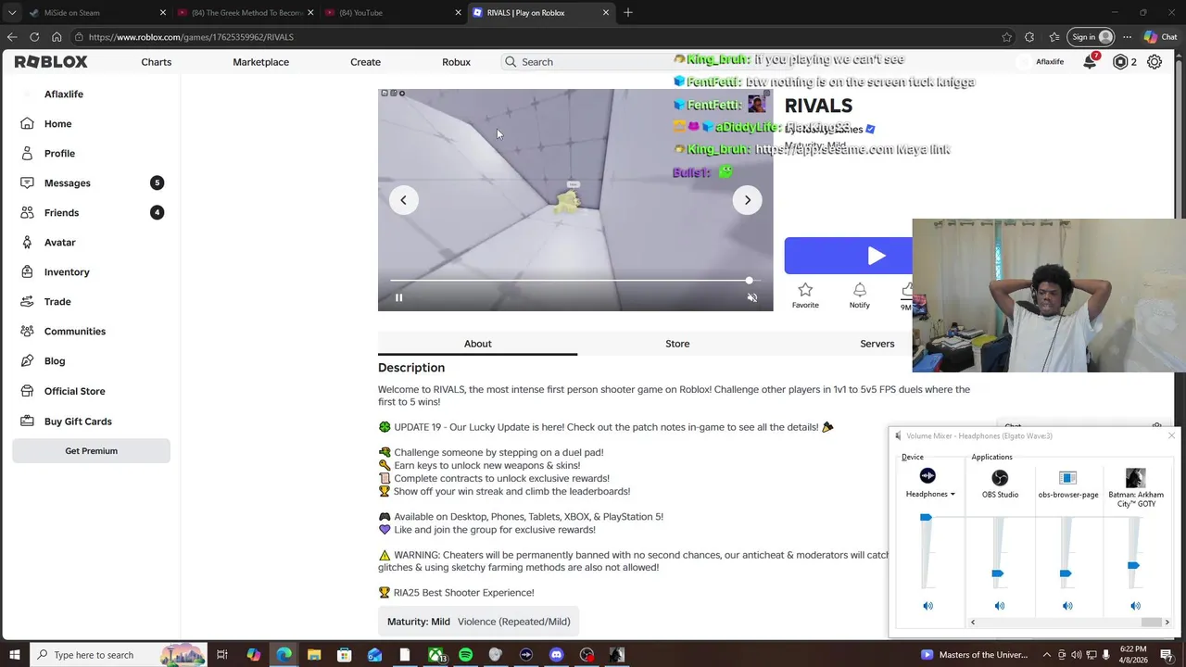Click the Roblox search field
The width and height of the screenshot is (1186, 667).
(x=593, y=62)
